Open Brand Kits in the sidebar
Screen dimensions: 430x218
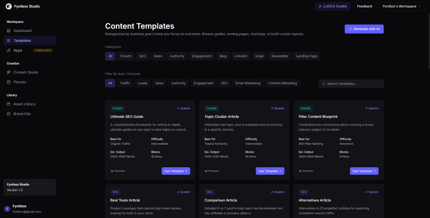30,114
